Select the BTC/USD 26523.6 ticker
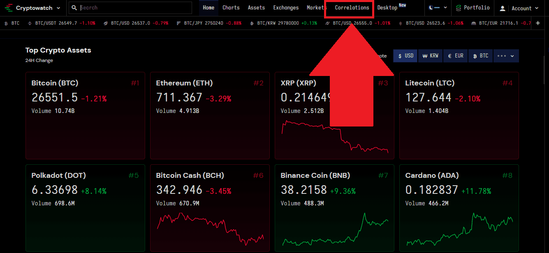 431,23
